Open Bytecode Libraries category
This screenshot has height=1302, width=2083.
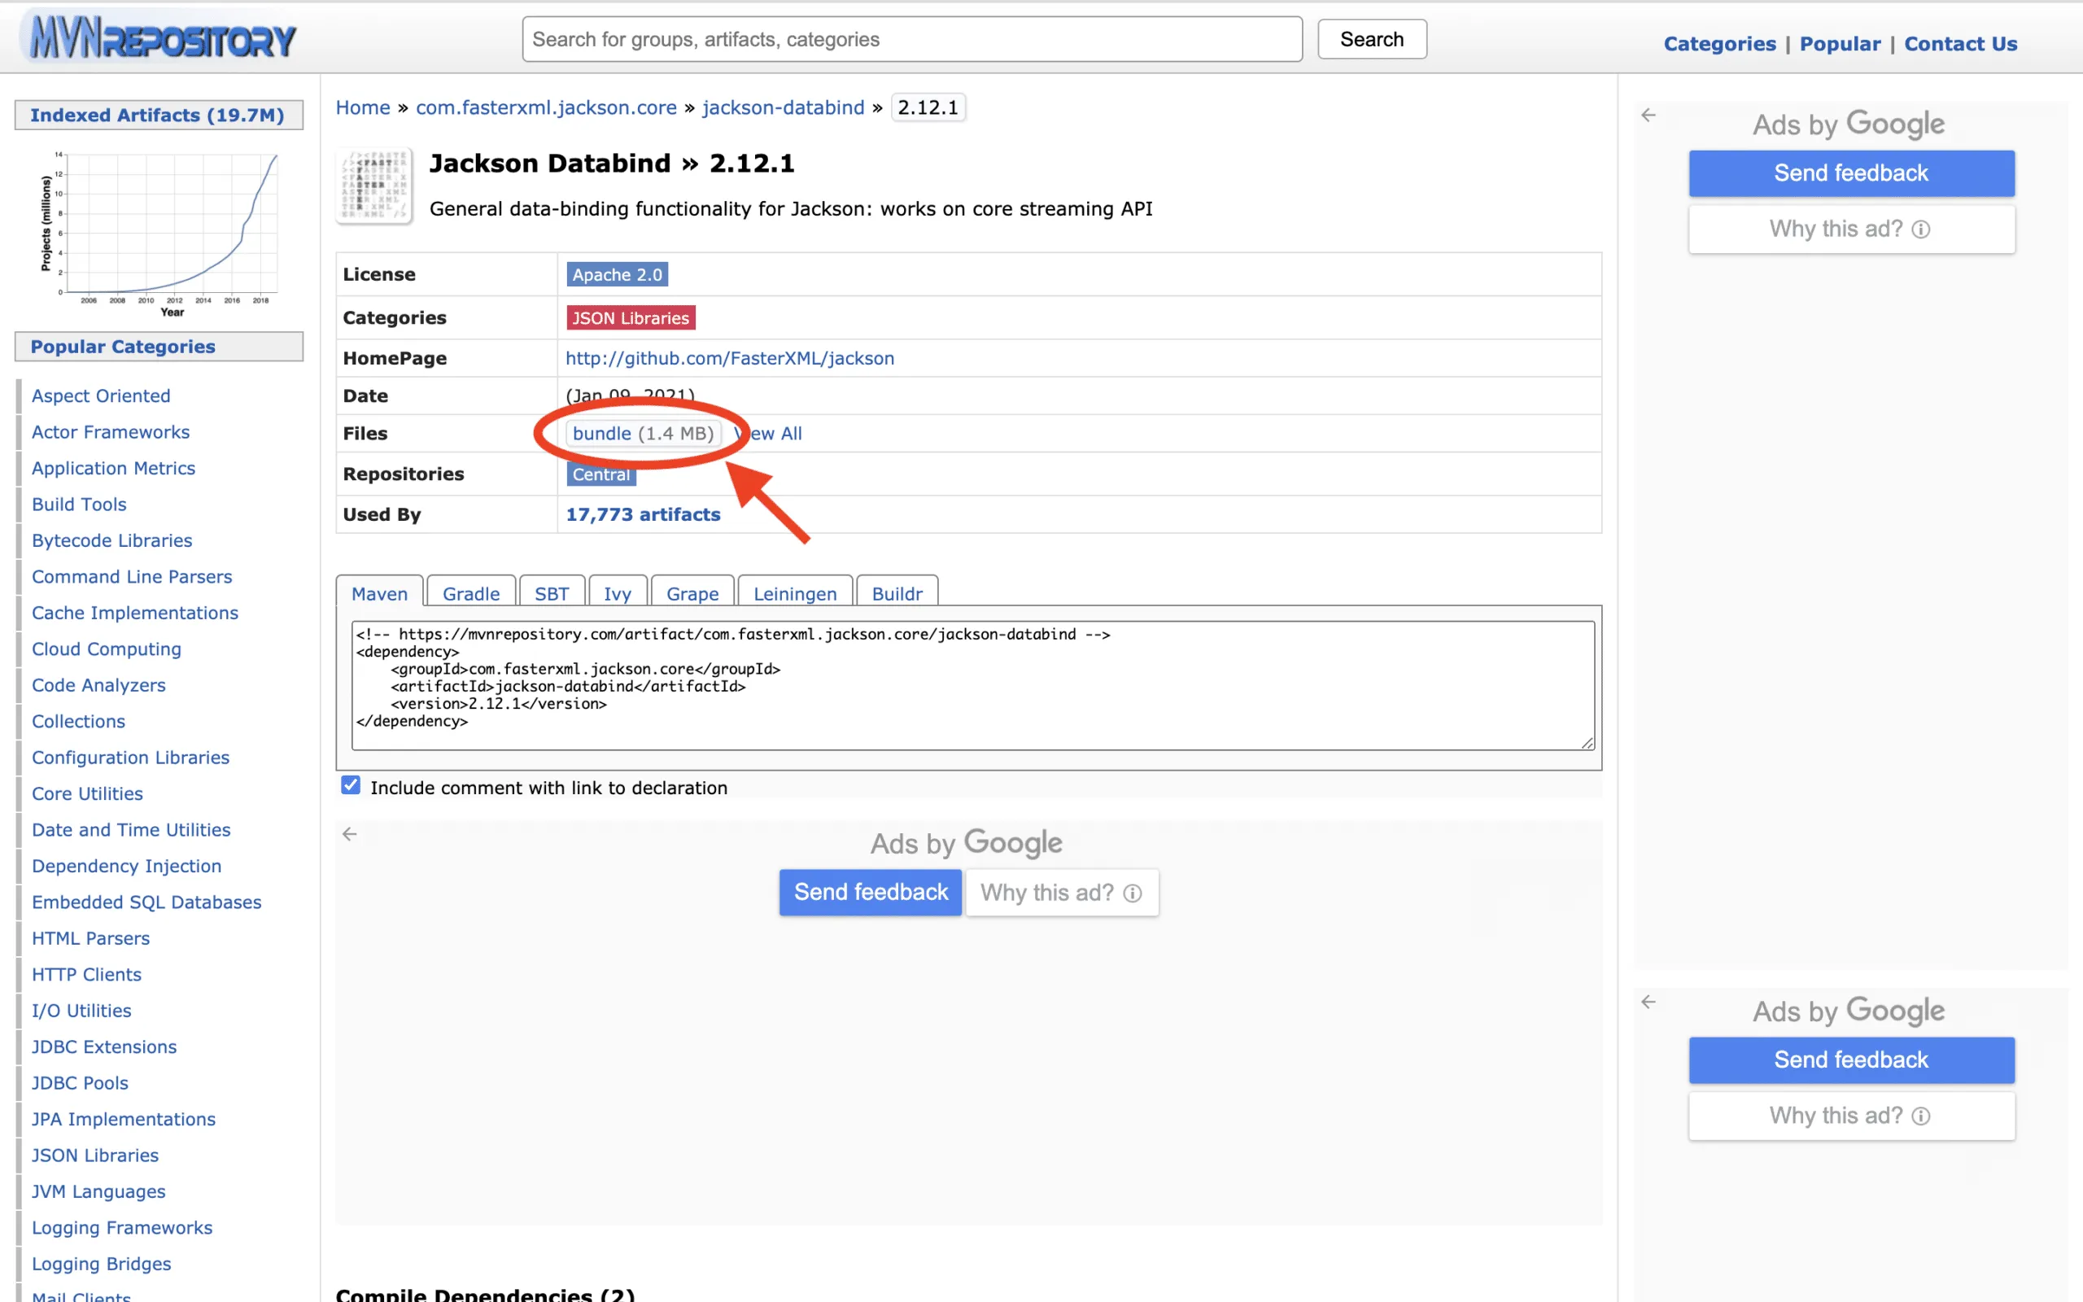[x=112, y=541]
